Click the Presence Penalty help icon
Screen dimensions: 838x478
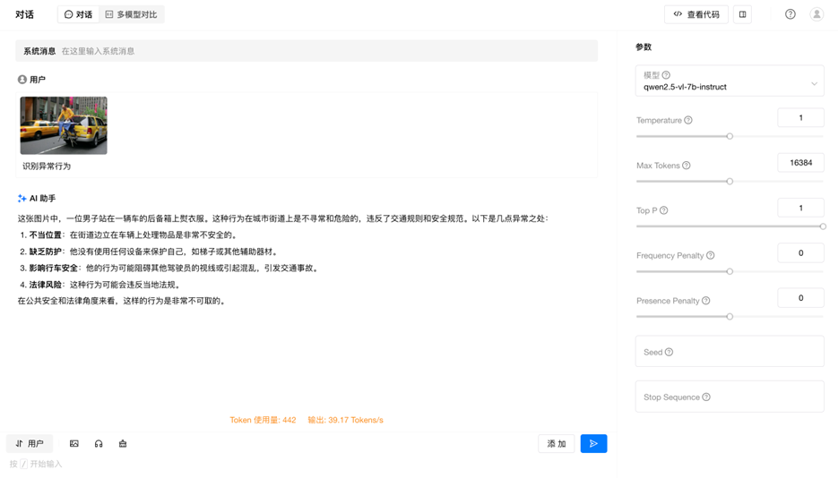[706, 301]
